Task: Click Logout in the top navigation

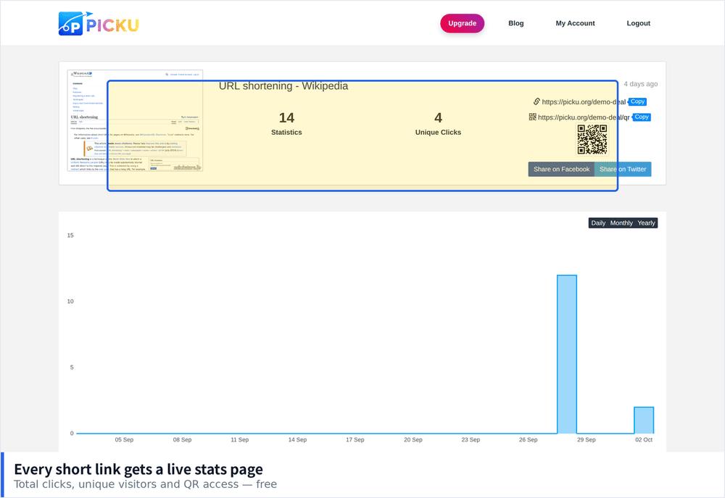Action: (638, 23)
